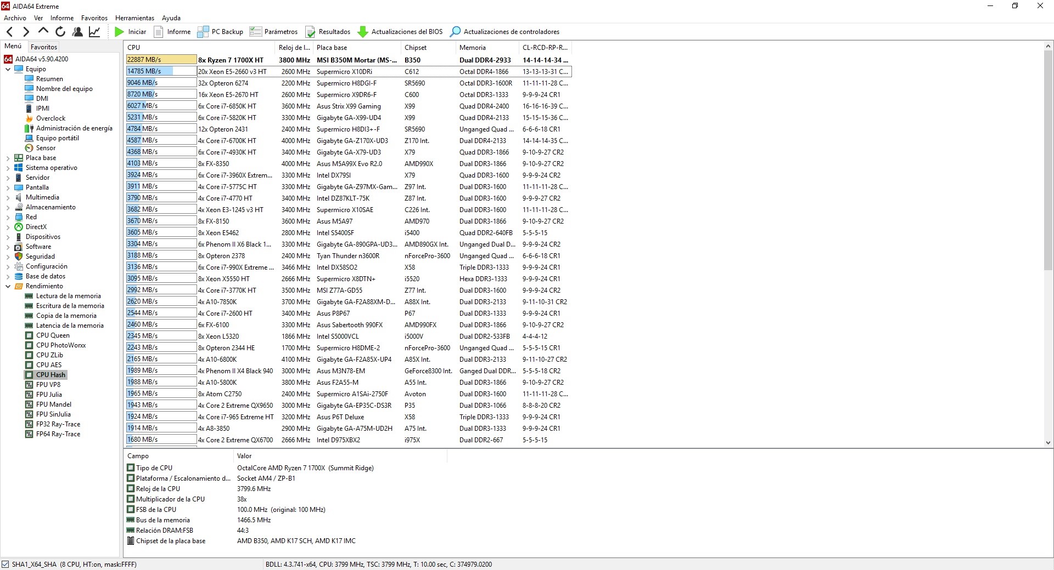This screenshot has height=570, width=1054.
Task: Expand the Red tree node
Action: pyautogui.click(x=8, y=217)
